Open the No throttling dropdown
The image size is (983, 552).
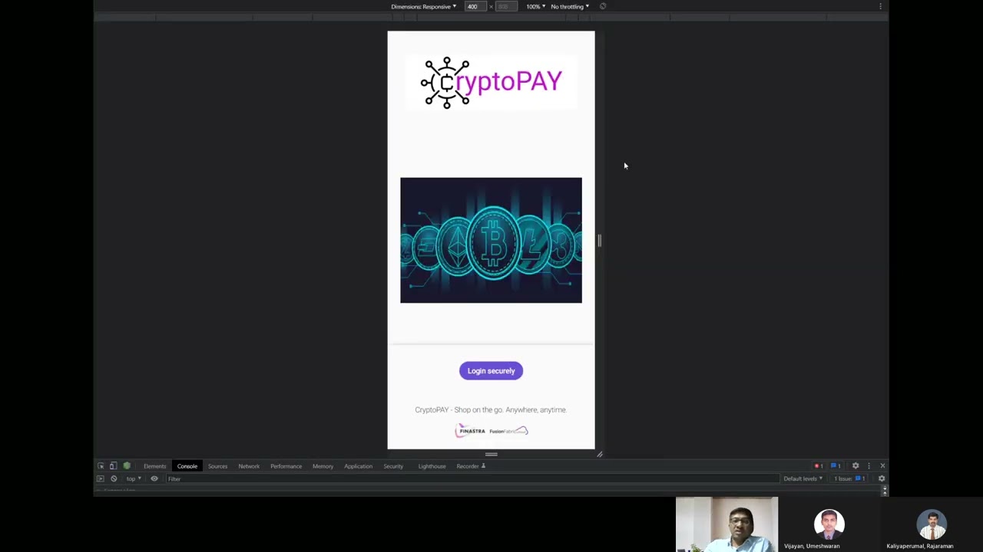[570, 7]
